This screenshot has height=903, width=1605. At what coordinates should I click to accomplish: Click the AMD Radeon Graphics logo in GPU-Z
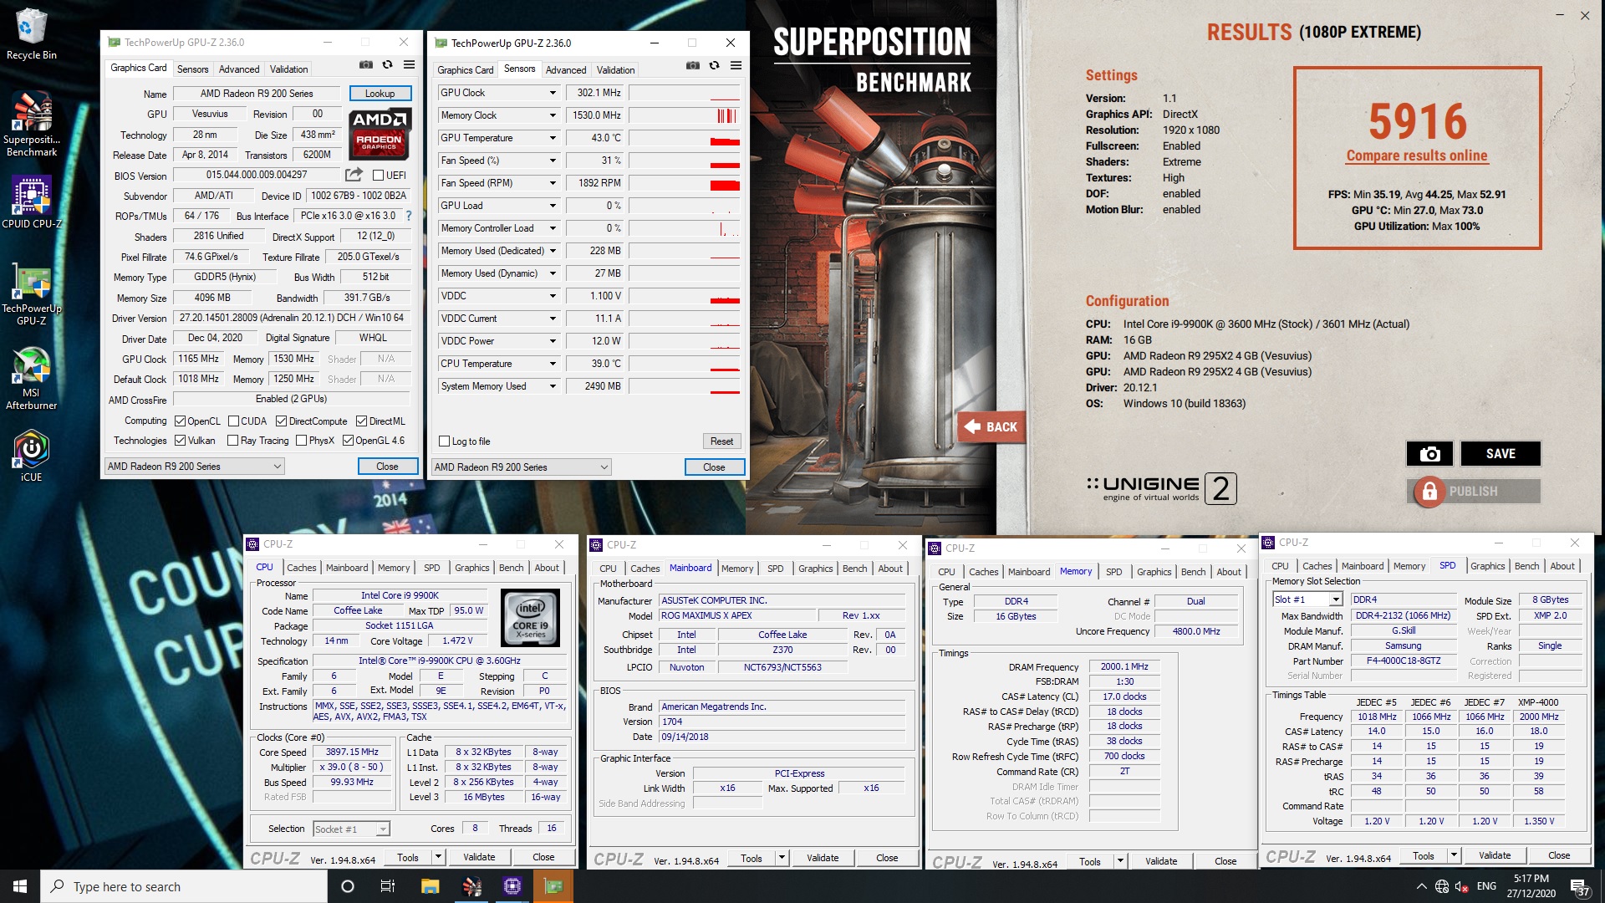(379, 134)
